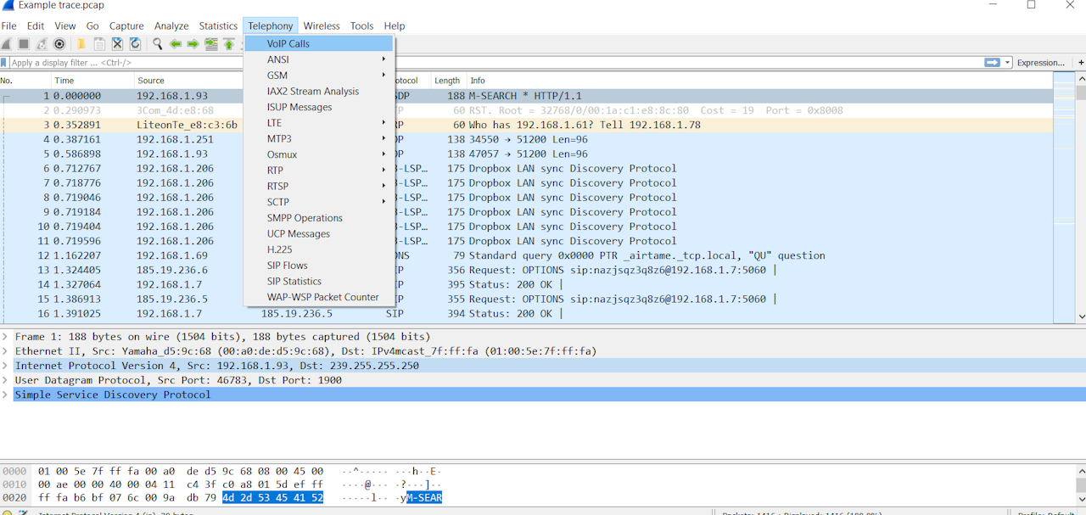The width and height of the screenshot is (1086, 515).
Task: Click the capture options gear icon
Action: [x=59, y=44]
